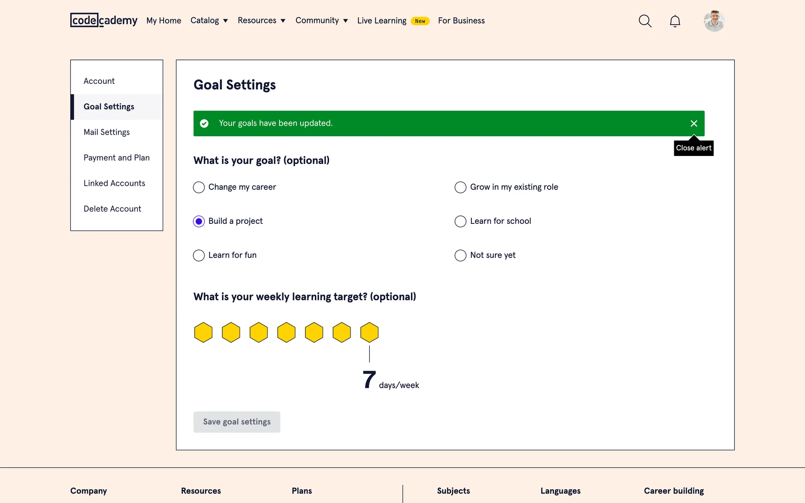
Task: Open the user profile avatar
Action: pyautogui.click(x=714, y=21)
